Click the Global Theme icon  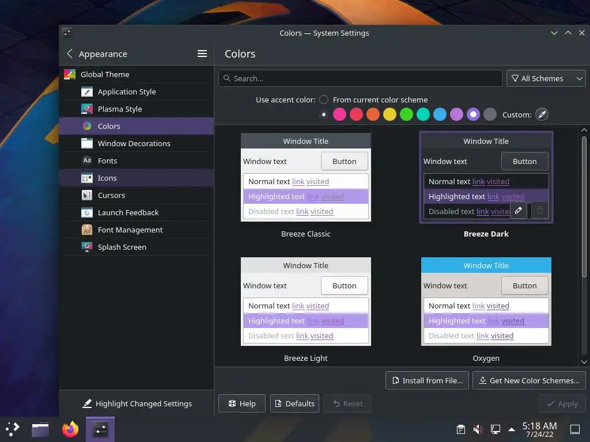coord(70,74)
